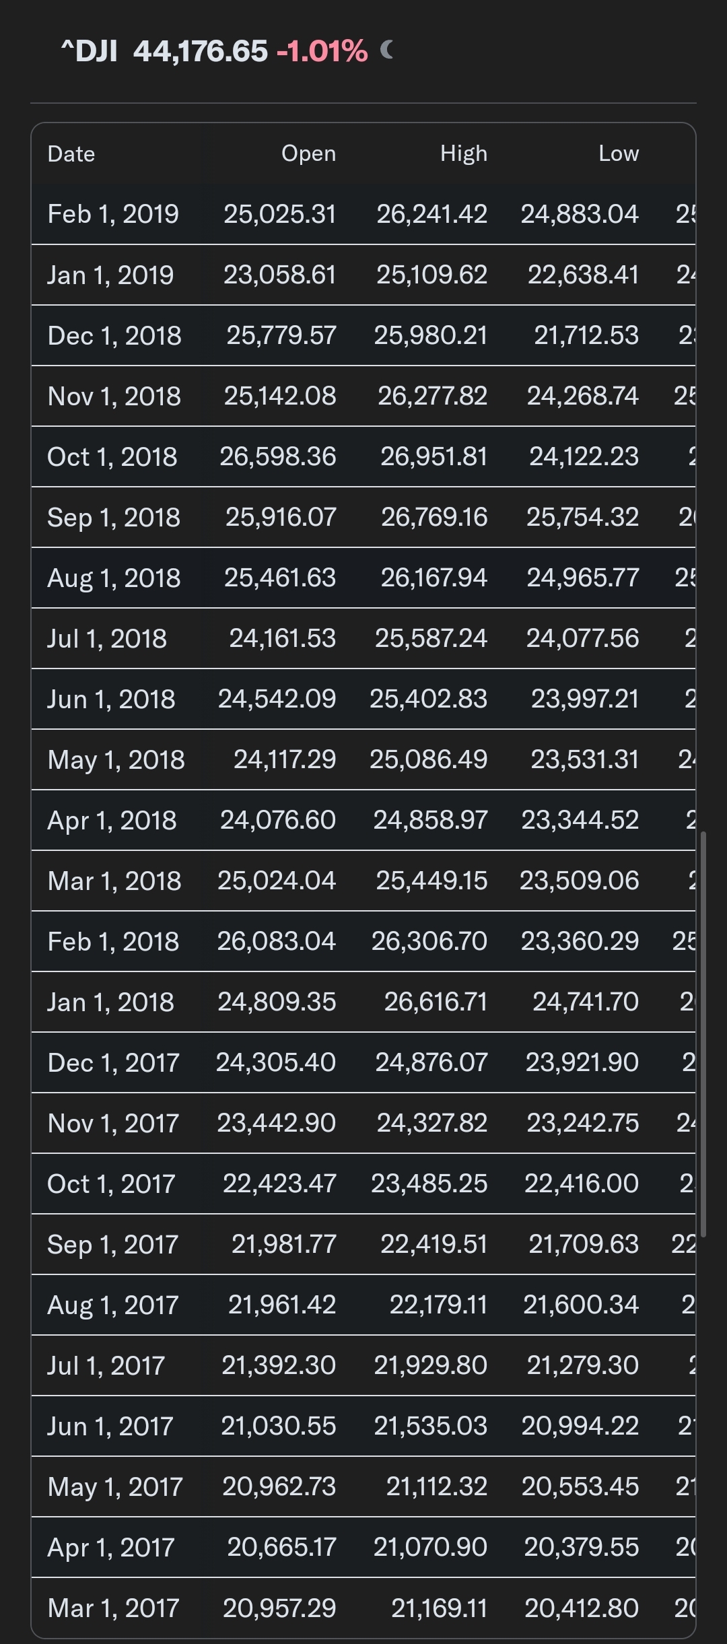Click the Feb 1, 2018 low value 23,360.29
The height and width of the screenshot is (1644, 727).
click(x=580, y=942)
